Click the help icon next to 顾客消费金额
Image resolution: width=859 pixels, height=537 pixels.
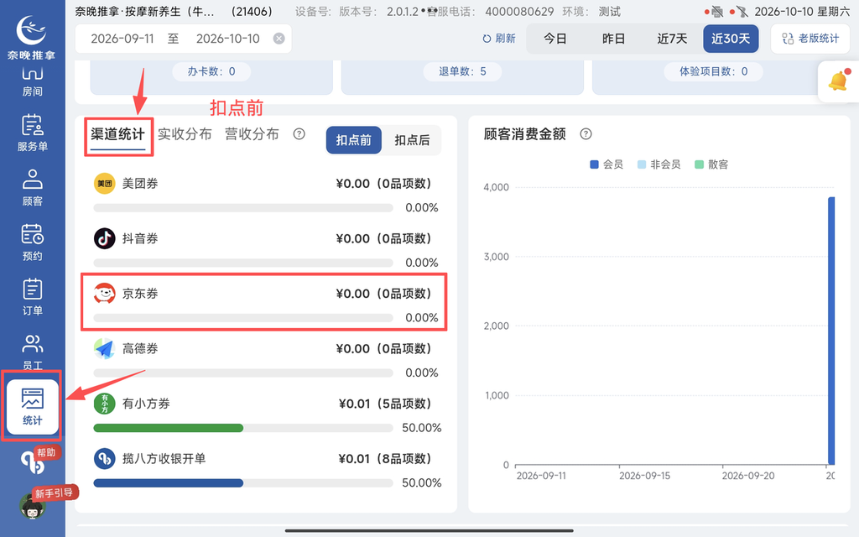[586, 133]
